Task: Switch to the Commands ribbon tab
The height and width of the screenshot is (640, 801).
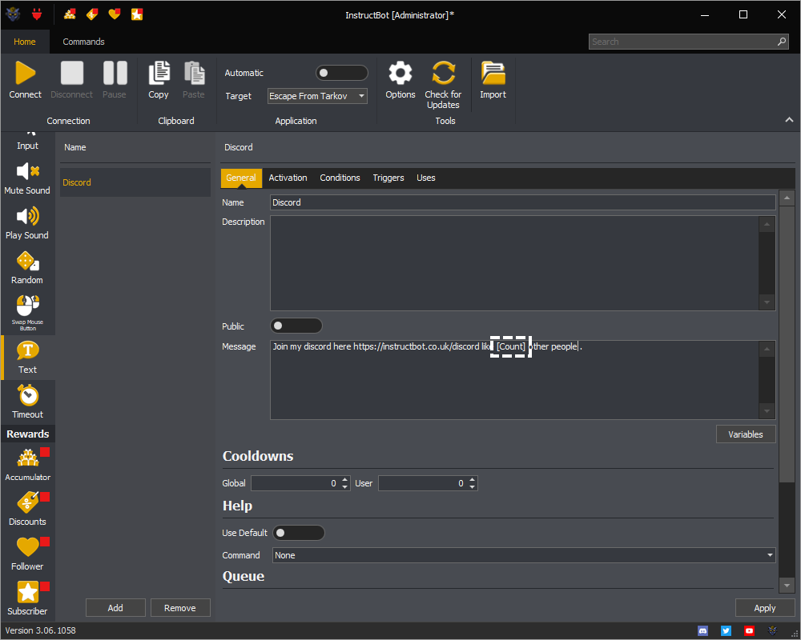Action: 84,42
